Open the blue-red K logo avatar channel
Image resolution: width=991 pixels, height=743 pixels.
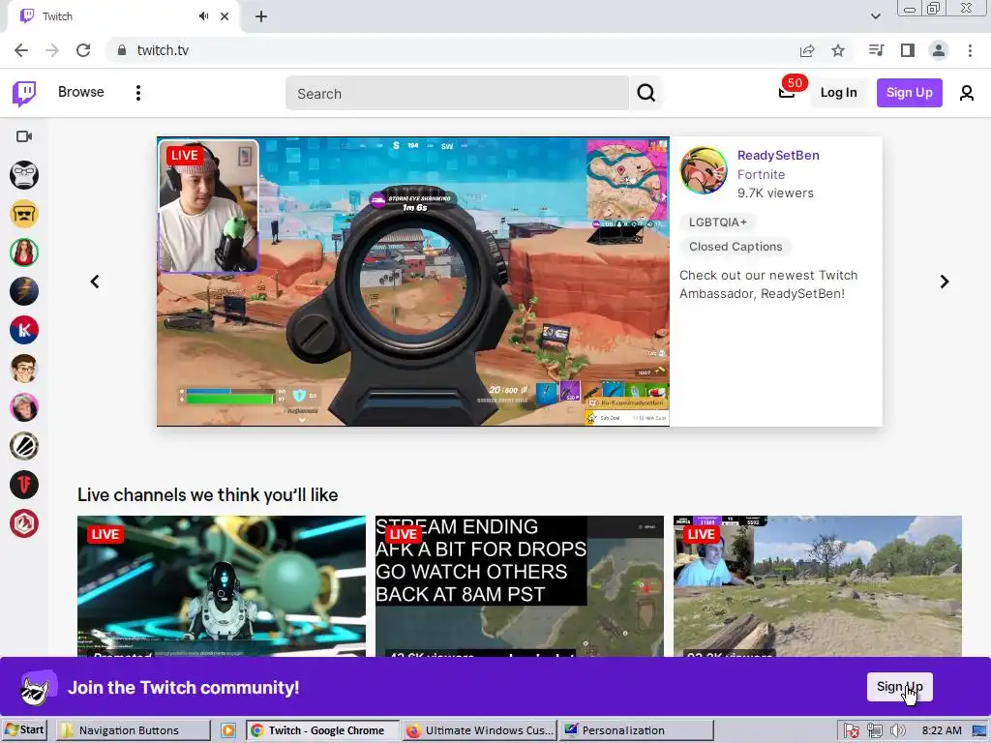pyautogui.click(x=24, y=330)
